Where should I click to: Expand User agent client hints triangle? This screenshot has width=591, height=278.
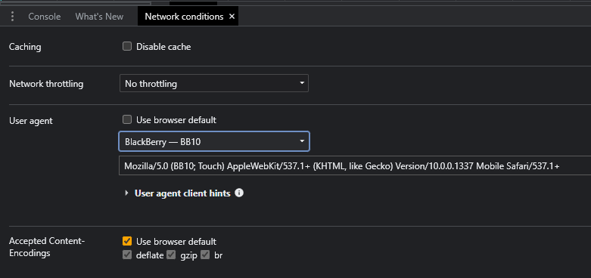[x=126, y=193]
